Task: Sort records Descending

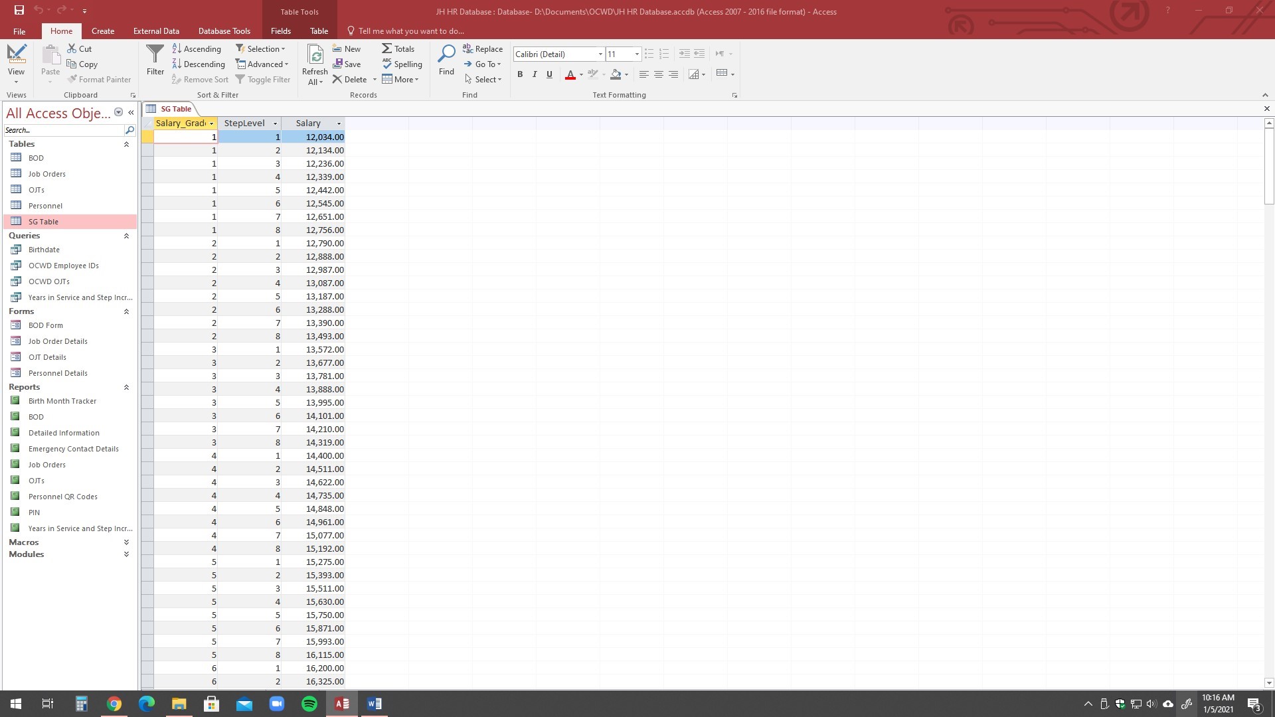Action: coord(199,64)
